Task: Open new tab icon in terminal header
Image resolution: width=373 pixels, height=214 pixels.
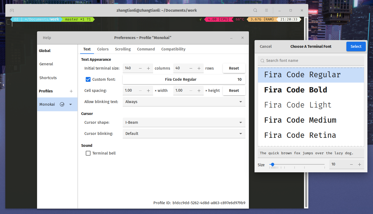Action: (x=12, y=11)
